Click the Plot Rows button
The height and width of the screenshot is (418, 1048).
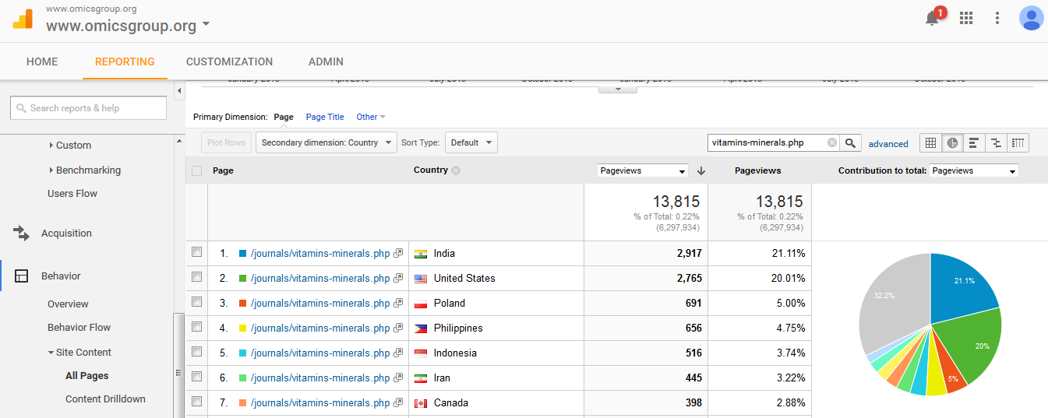[227, 142]
